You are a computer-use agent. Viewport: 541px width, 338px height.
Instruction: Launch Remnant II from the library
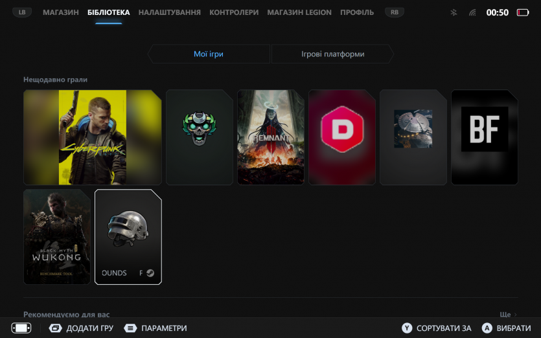point(270,137)
